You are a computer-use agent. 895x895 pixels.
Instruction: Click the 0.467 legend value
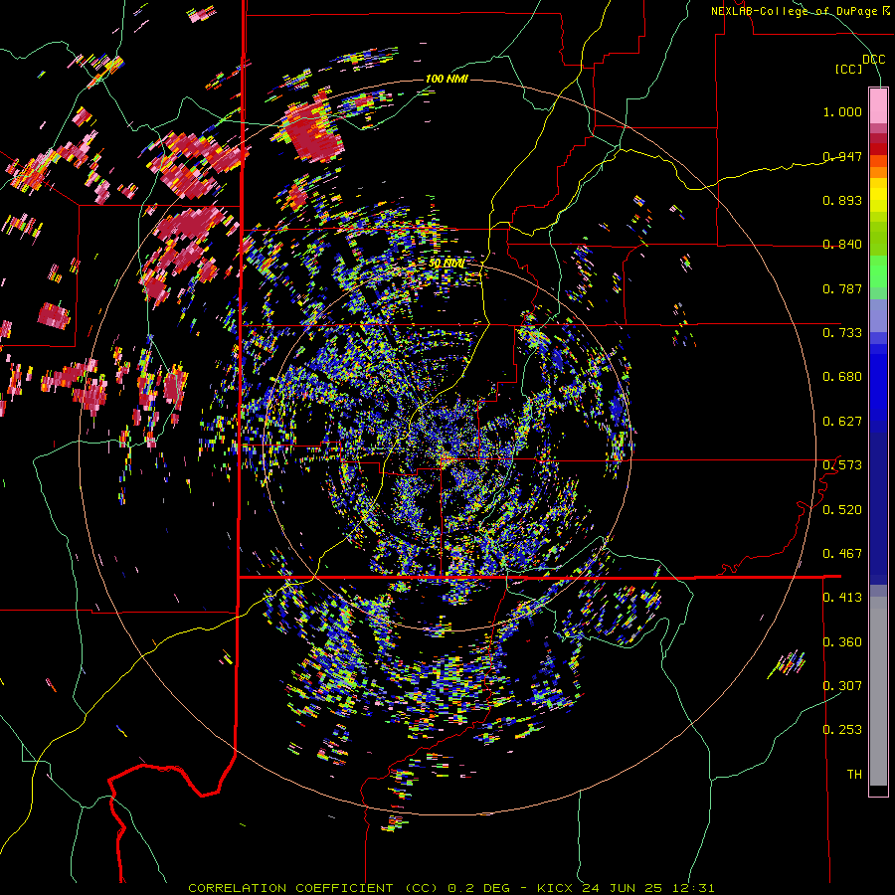coord(842,554)
